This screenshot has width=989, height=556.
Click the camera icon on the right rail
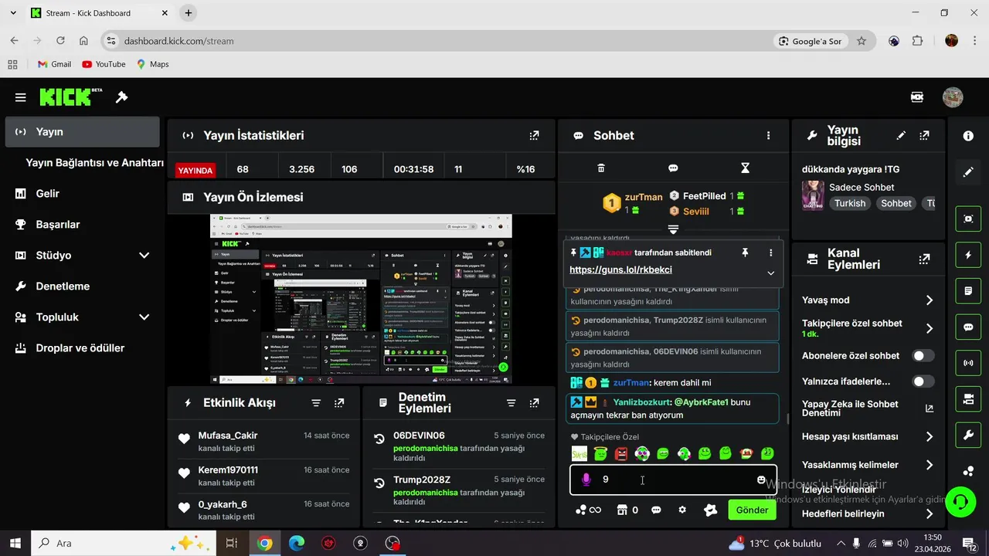[x=968, y=398]
